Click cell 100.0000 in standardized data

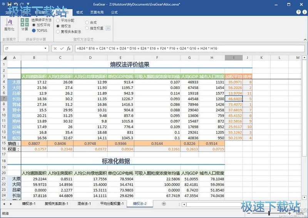click(x=157, y=185)
